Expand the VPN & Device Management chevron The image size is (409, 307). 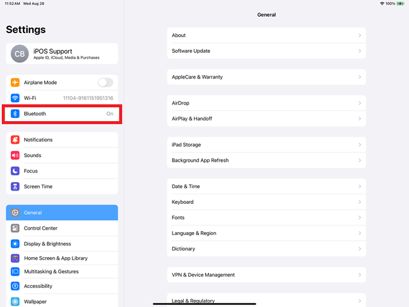360,275
